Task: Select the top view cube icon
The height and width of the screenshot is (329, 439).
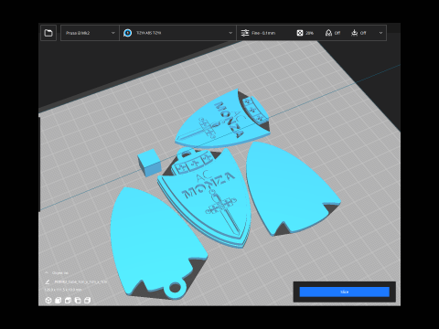Action: [x=68, y=301]
